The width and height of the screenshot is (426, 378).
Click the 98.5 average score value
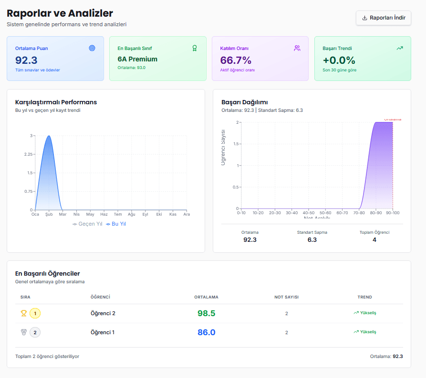click(x=206, y=313)
